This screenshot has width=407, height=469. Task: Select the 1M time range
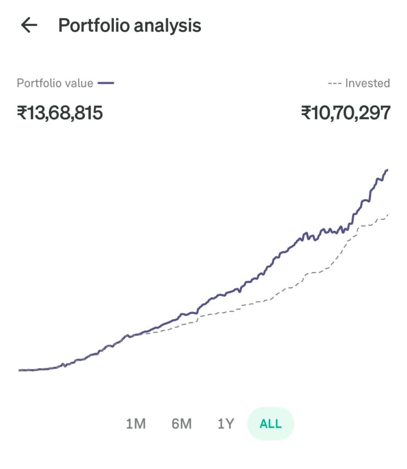coord(136,424)
